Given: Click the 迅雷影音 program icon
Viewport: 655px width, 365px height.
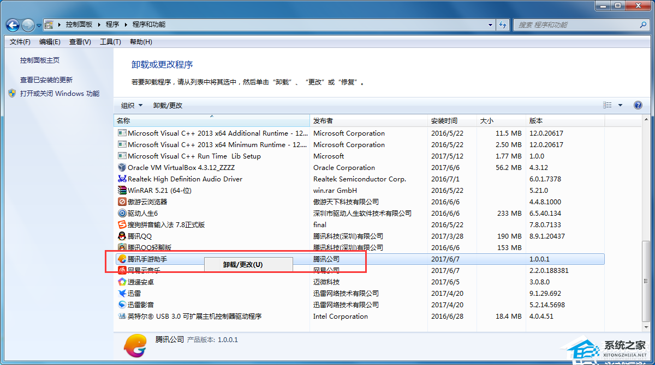Looking at the screenshot, I should (122, 305).
